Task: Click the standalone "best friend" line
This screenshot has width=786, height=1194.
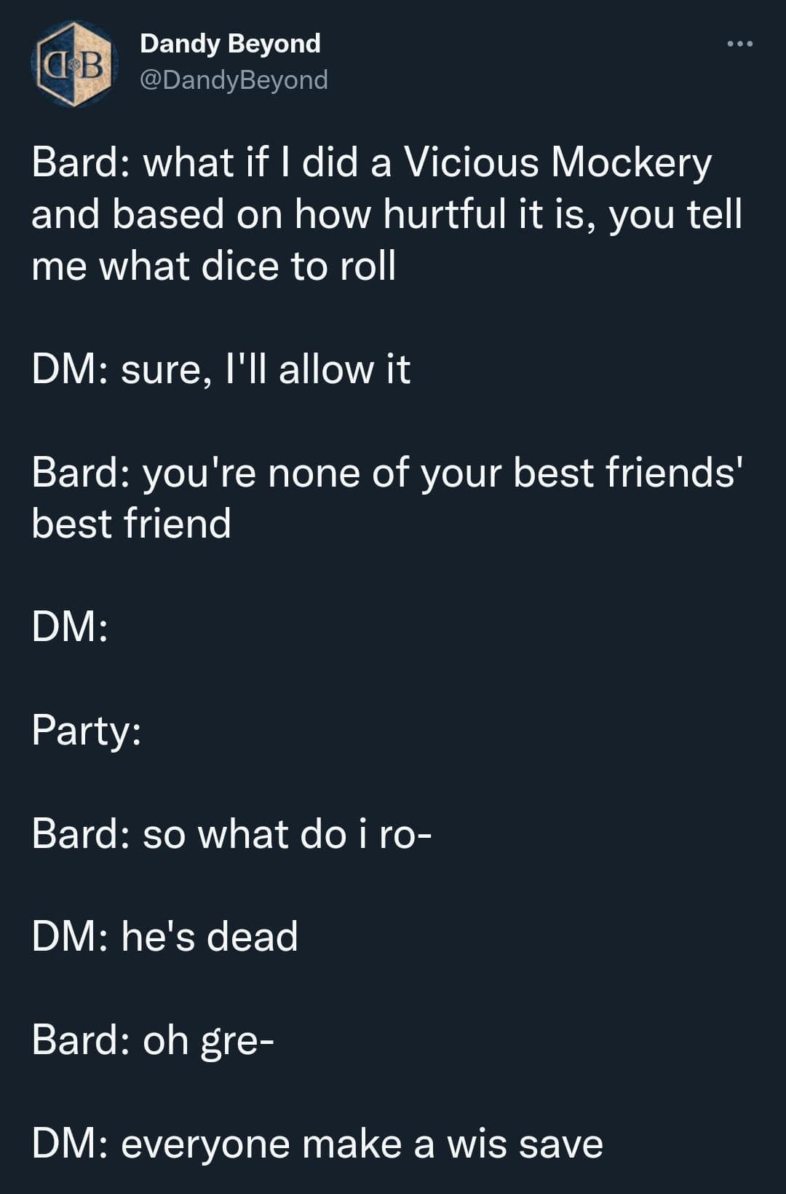Action: (132, 524)
